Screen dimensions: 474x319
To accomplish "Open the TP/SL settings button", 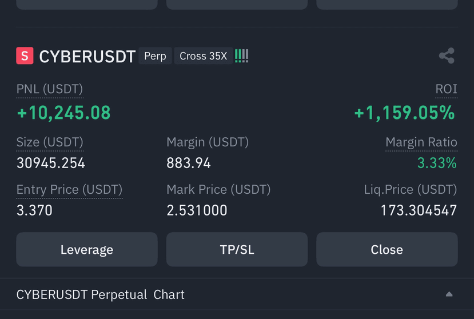I will click(x=237, y=249).
